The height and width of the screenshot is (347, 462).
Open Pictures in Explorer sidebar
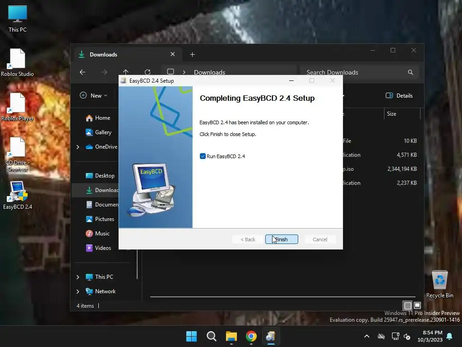100,219
